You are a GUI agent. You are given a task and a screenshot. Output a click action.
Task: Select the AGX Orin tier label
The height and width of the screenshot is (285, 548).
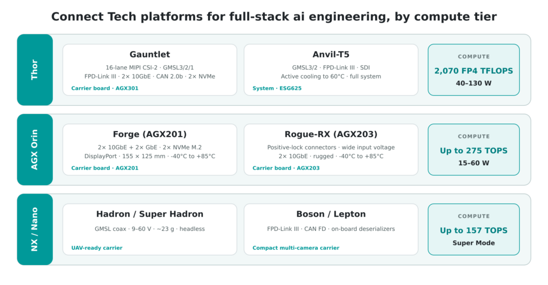pyautogui.click(x=34, y=150)
